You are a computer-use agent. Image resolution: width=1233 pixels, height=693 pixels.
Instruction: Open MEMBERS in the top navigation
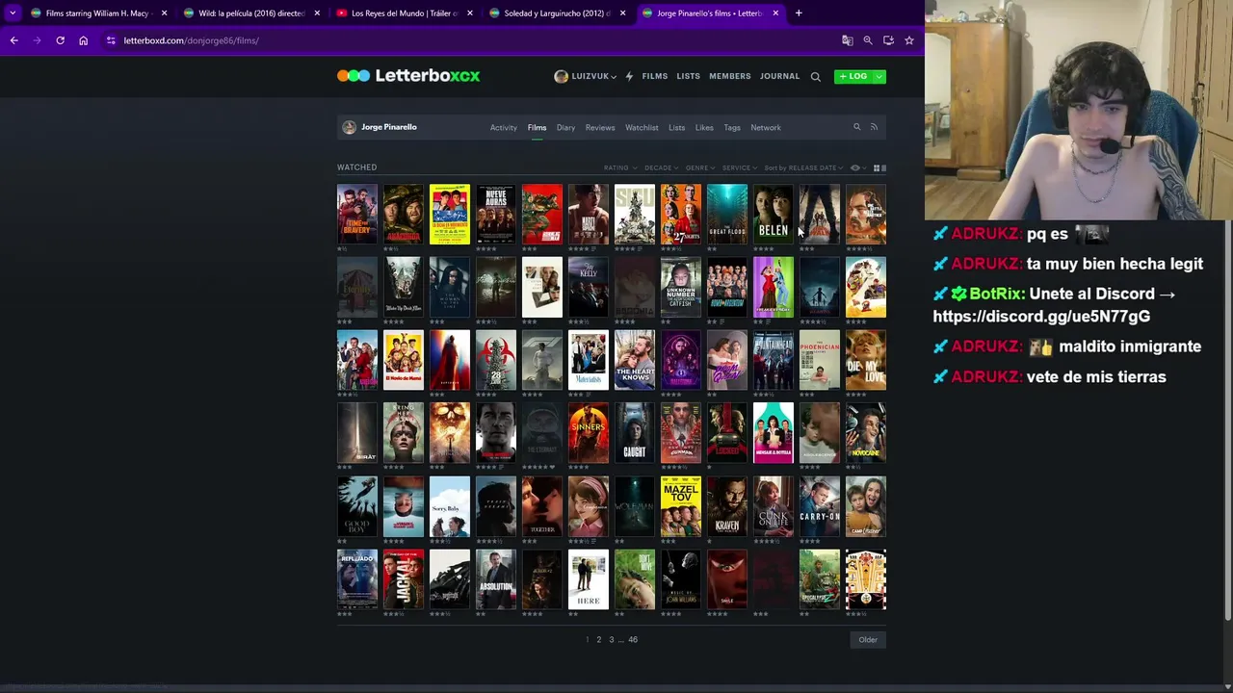[730, 76]
